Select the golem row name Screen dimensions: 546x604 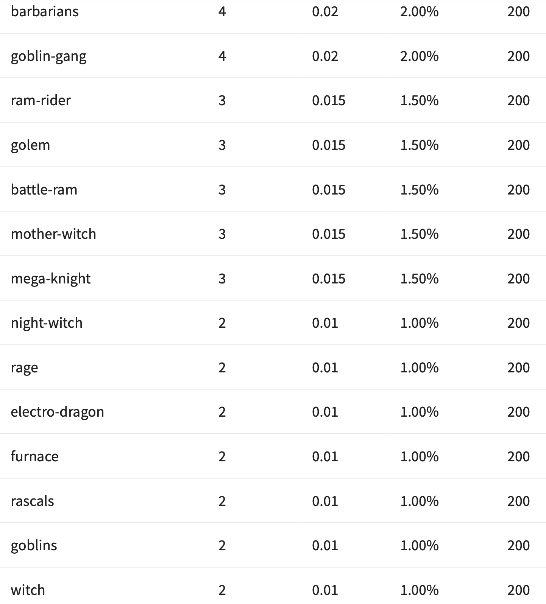30,145
